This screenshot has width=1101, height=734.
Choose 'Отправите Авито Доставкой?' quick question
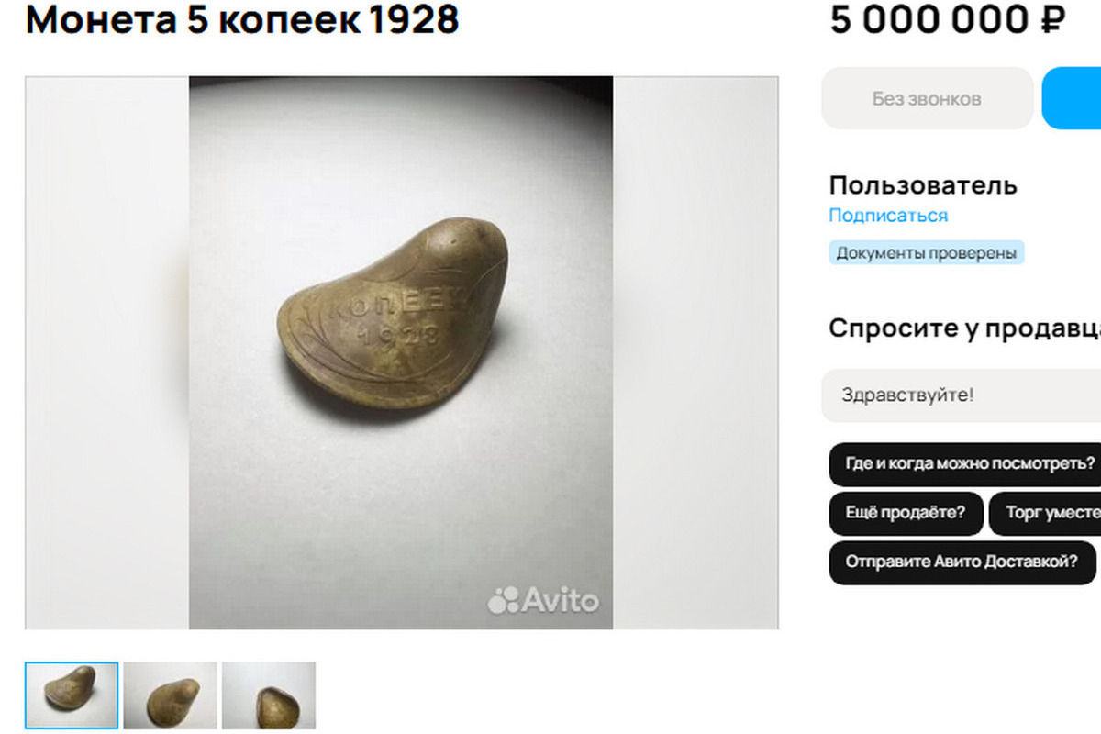pos(962,562)
